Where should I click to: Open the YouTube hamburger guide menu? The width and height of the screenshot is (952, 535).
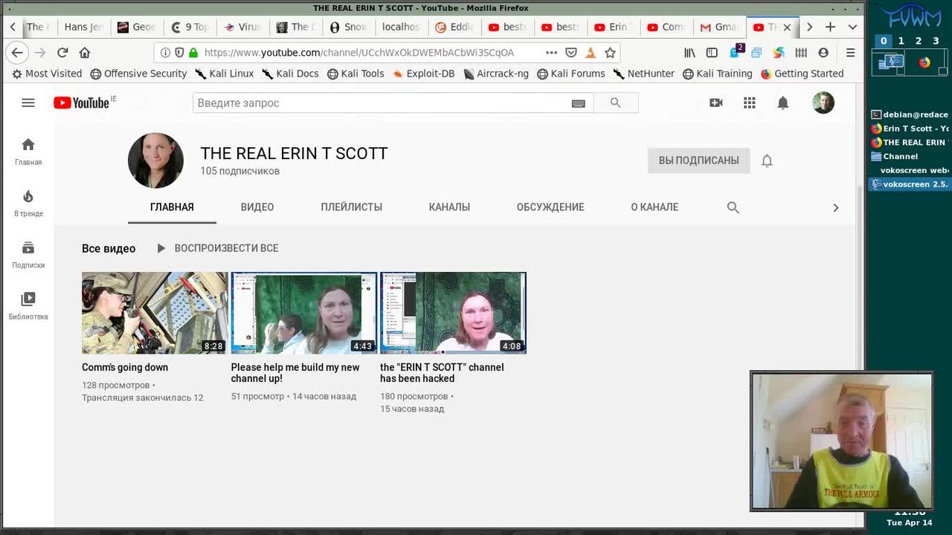pos(28,103)
